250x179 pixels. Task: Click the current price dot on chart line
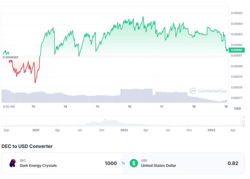[227, 50]
